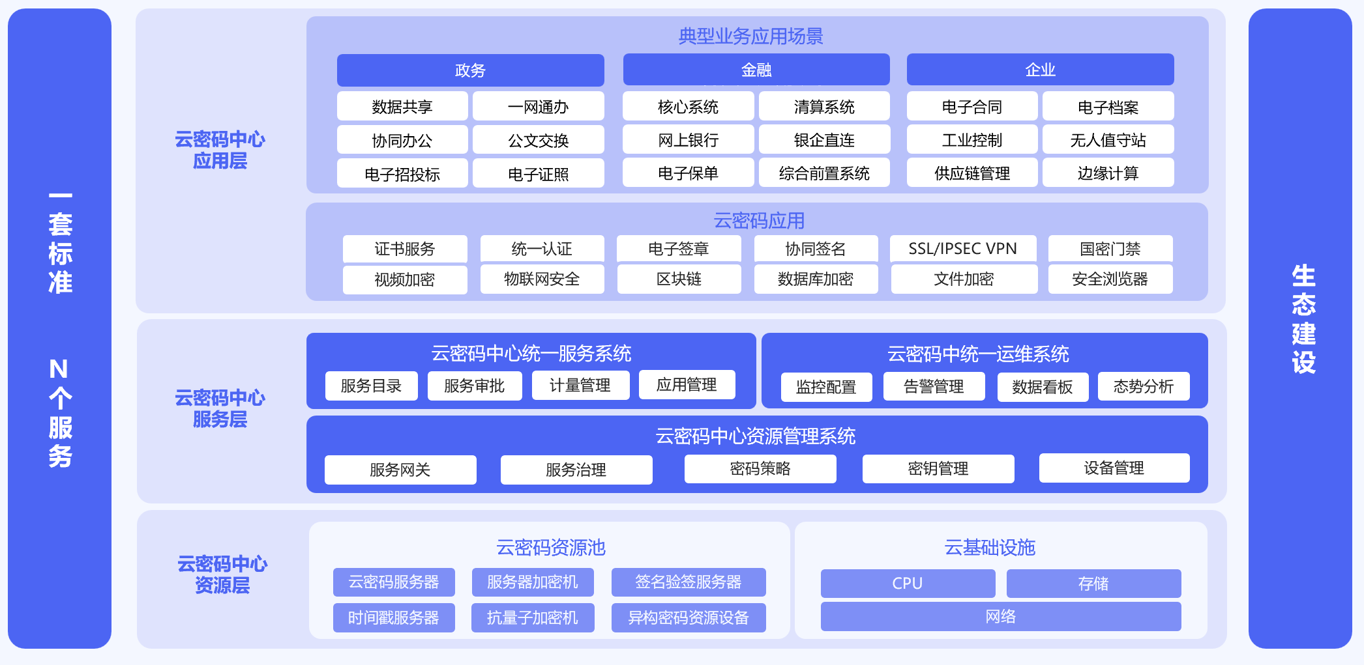The height and width of the screenshot is (665, 1364).
Task: Open the 企业 category header
Action: point(1040,70)
